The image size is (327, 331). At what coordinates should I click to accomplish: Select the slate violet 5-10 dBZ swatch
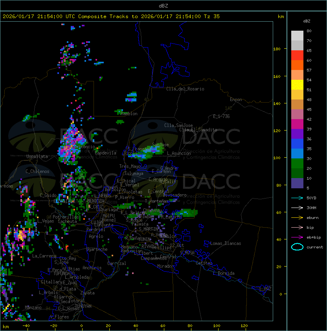[297, 183]
